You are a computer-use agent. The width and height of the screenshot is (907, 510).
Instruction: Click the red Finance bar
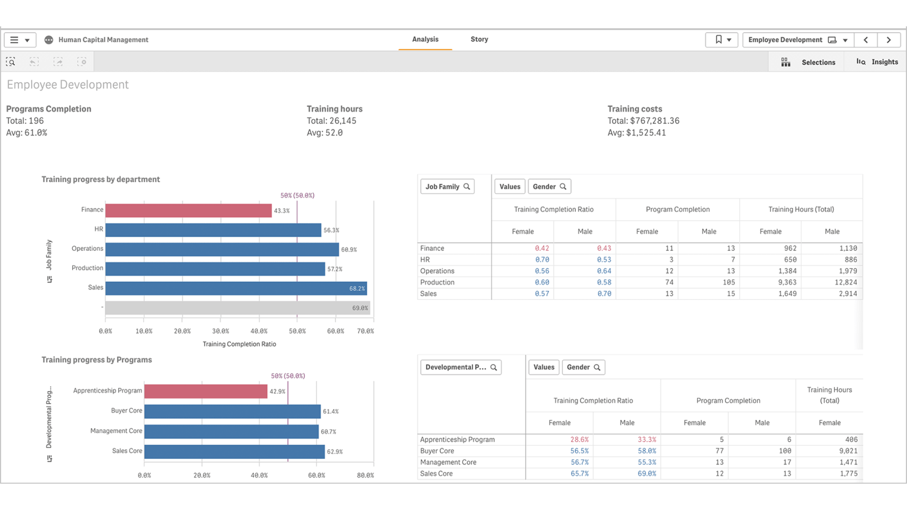188,211
